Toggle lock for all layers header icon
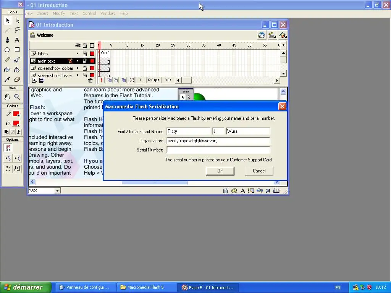The width and height of the screenshot is (391, 293). (x=85, y=45)
